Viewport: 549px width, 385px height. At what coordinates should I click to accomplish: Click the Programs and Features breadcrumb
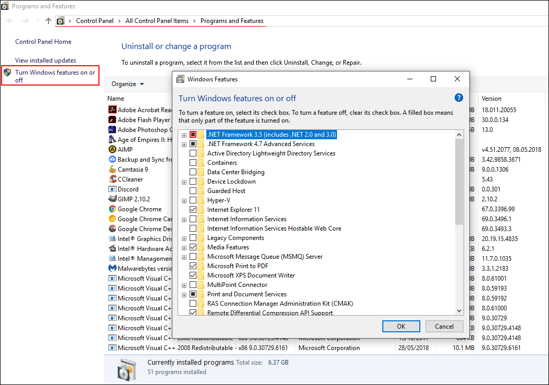232,21
